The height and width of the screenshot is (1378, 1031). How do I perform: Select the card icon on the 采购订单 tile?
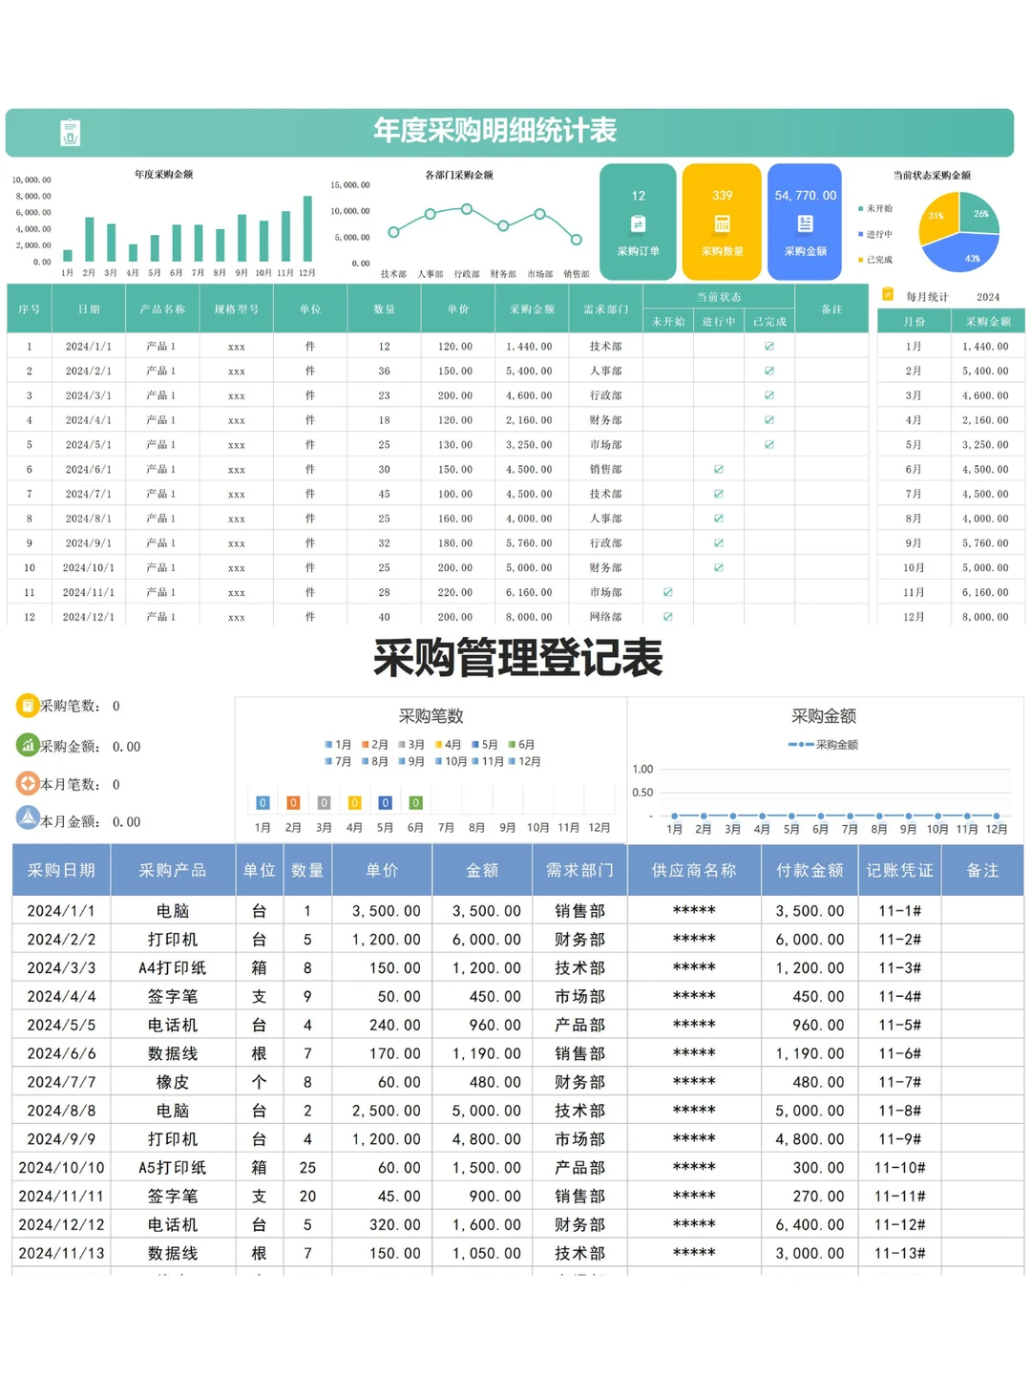[x=638, y=223]
